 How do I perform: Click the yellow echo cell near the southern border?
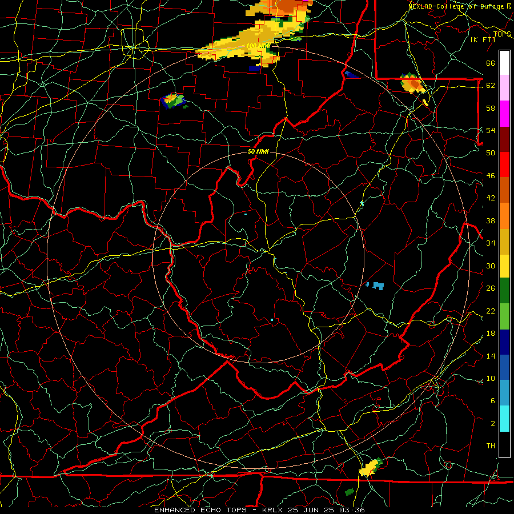(371, 467)
